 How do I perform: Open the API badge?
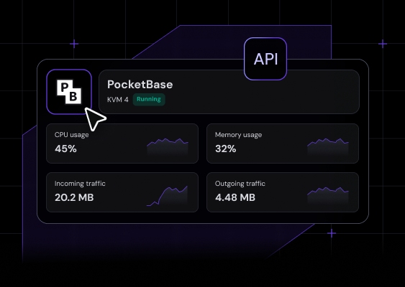(x=265, y=59)
